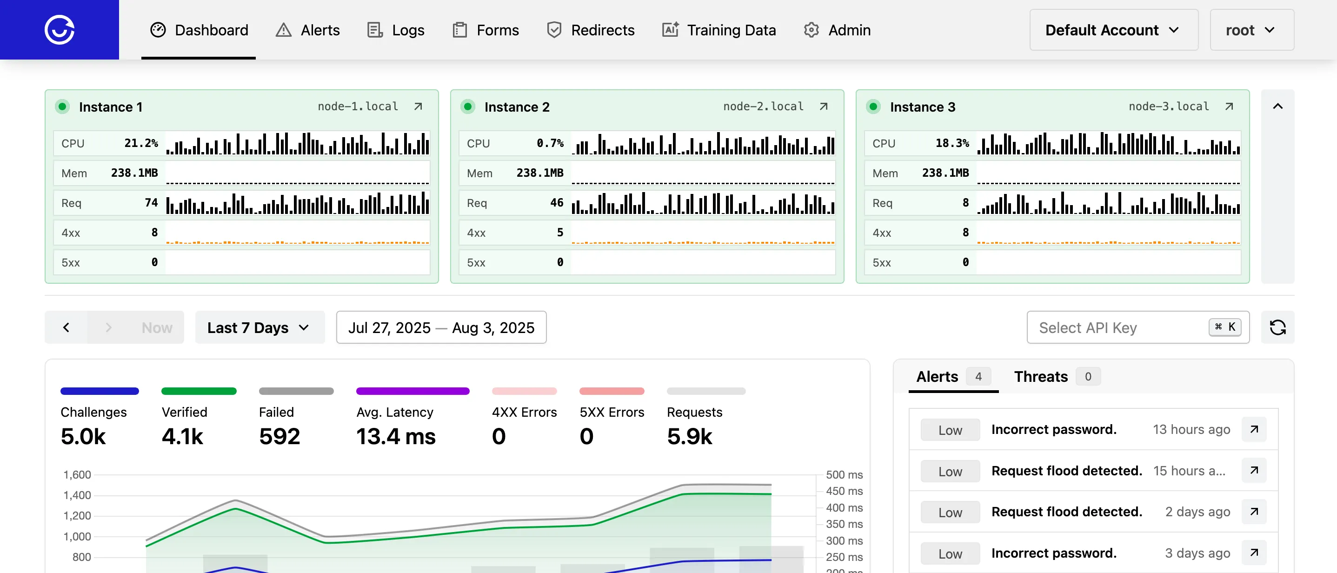Click the Jul 27 – Aug 3 date range

click(441, 327)
